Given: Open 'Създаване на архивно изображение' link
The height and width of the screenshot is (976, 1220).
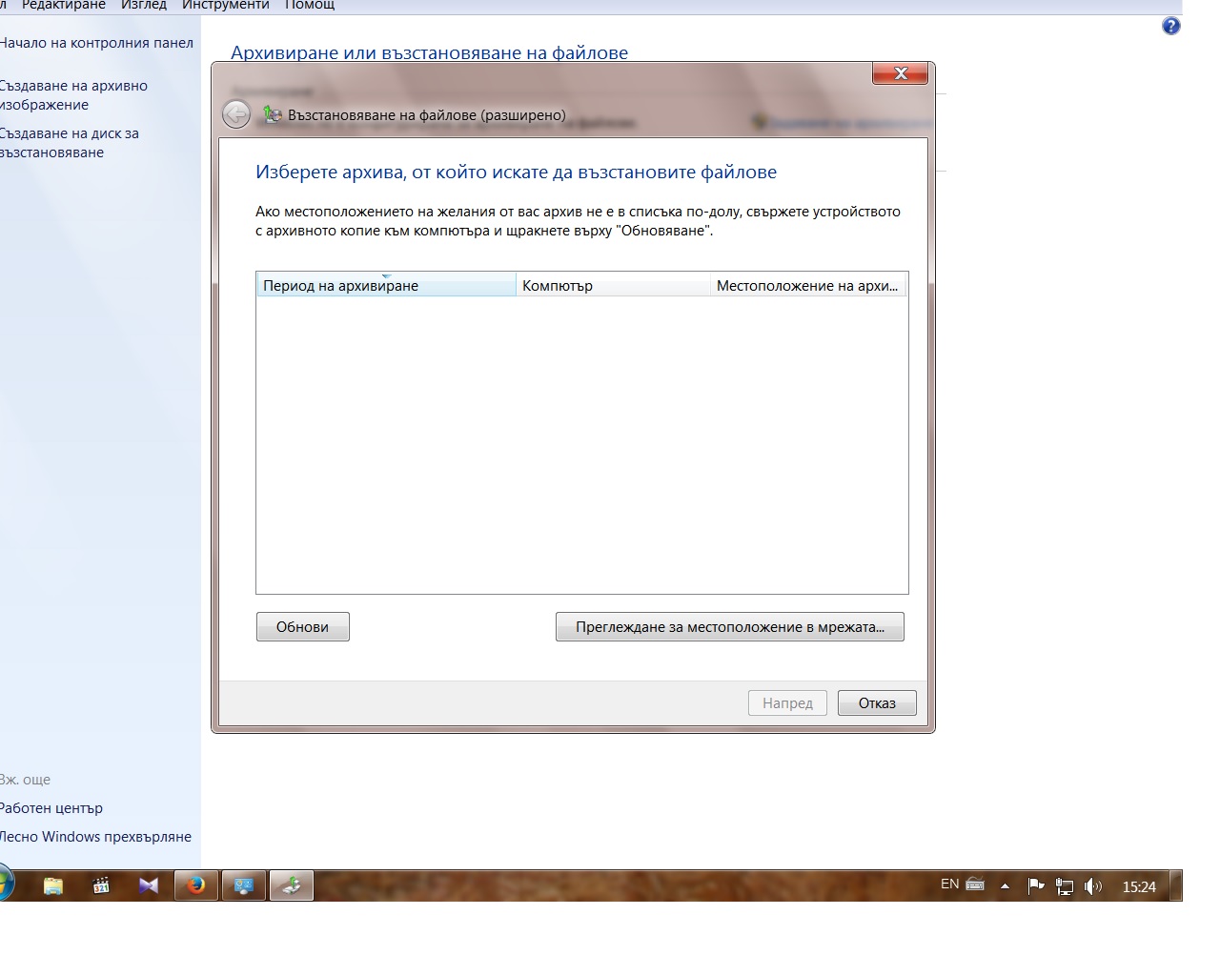Looking at the screenshot, I should (73, 95).
